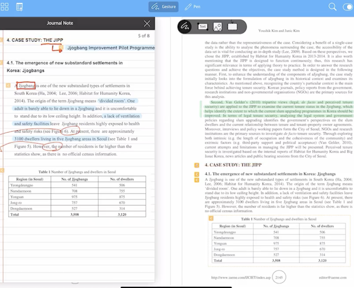The width and height of the screenshot is (354, 288).
Task: Click 'Total' row label in document table
Action: (x=218, y=260)
